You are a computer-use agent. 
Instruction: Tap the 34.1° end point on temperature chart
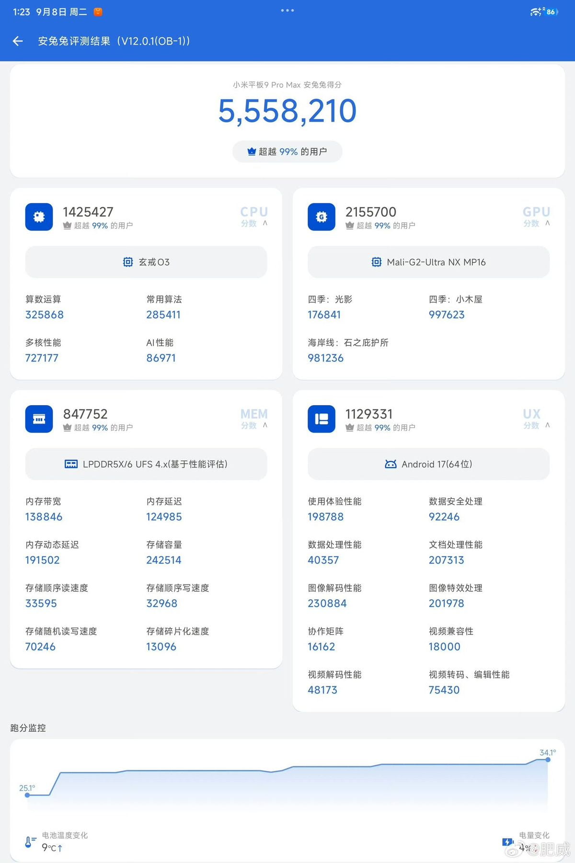[548, 759]
